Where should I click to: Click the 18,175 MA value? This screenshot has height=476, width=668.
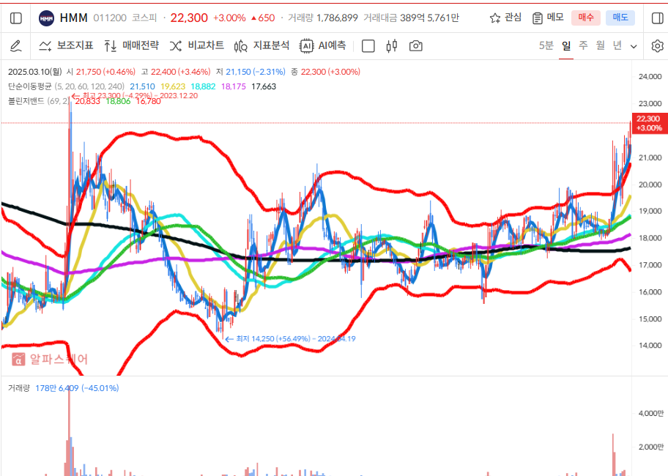234,86
